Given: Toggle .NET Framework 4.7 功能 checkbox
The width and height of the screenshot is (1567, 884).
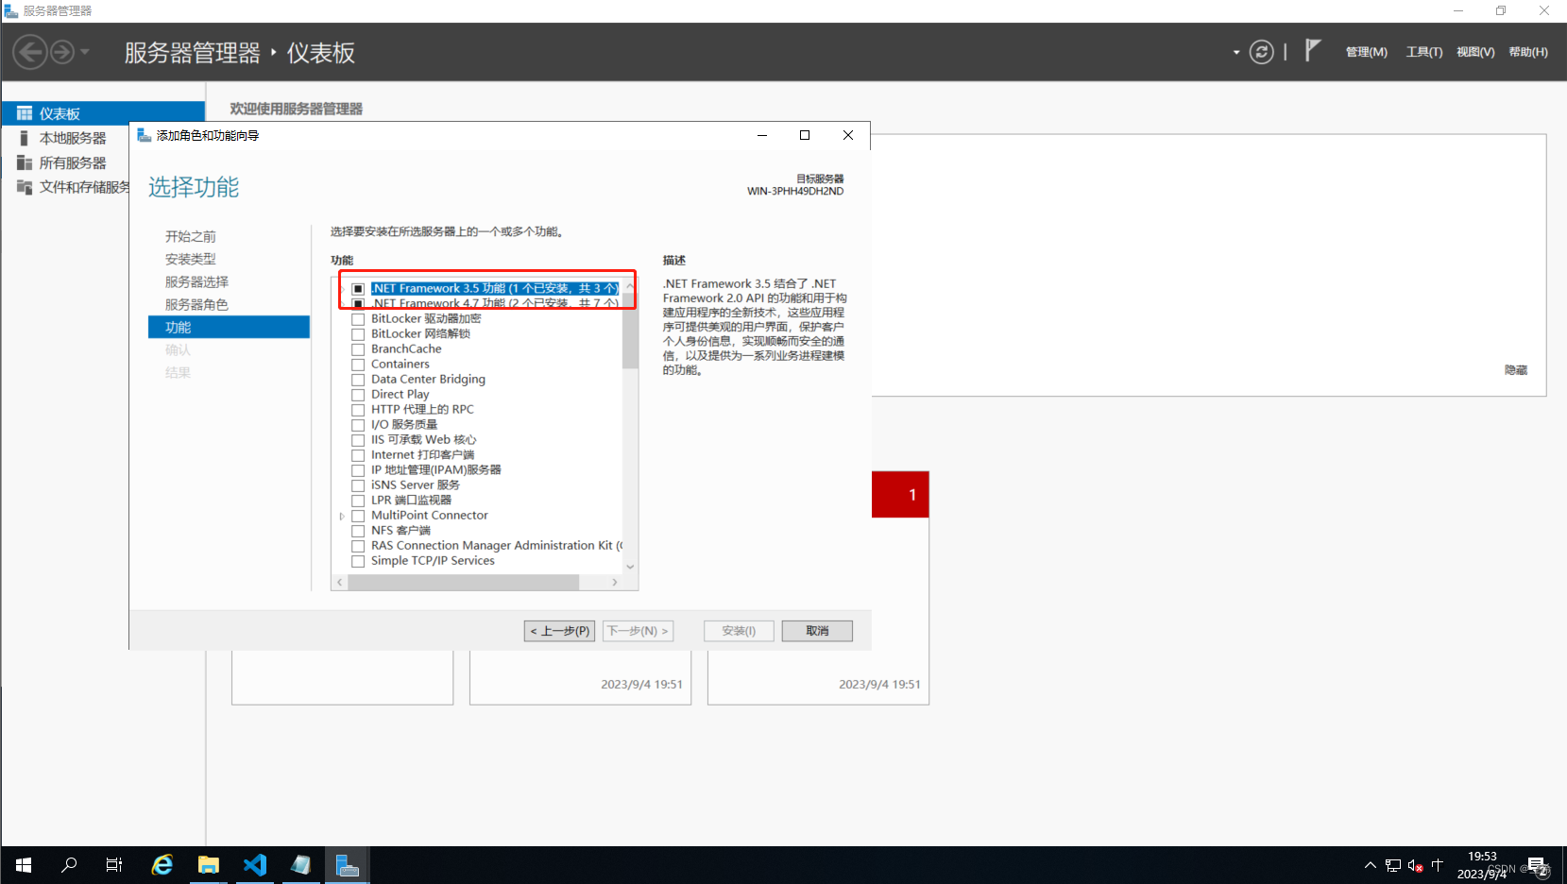Looking at the screenshot, I should (358, 304).
